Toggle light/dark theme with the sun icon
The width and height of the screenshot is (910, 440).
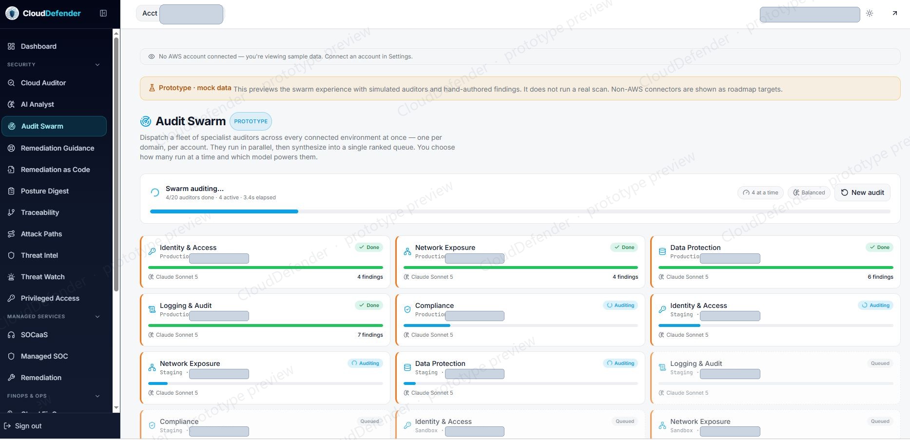click(870, 13)
